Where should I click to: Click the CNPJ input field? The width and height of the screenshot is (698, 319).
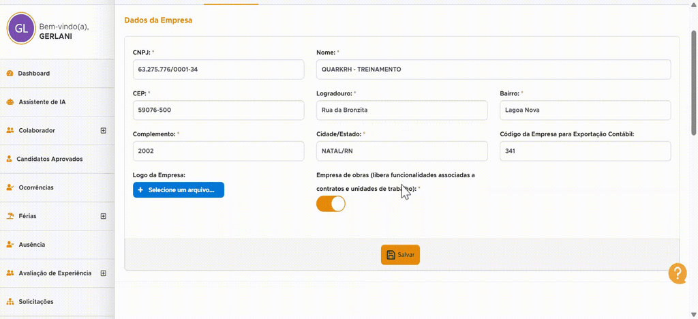219,70
